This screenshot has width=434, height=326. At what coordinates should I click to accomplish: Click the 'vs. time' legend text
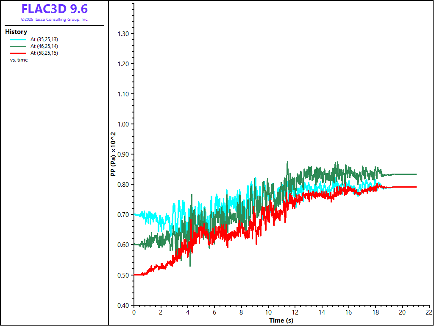point(19,60)
